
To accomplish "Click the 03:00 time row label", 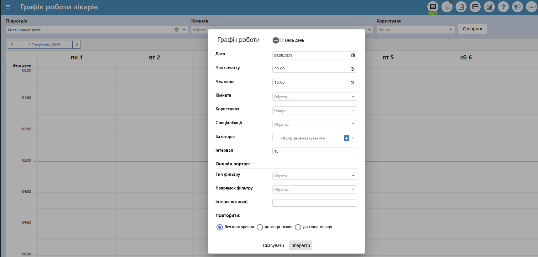I will click(x=26, y=160).
